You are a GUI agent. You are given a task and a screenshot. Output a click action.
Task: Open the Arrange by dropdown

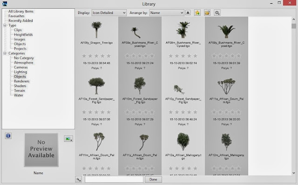click(x=167, y=13)
